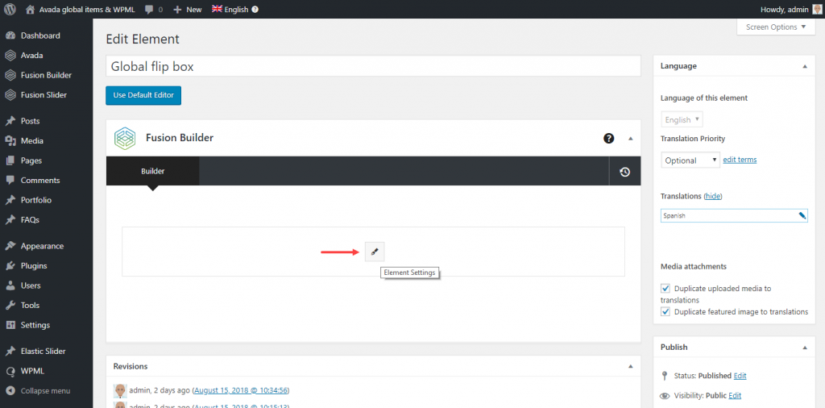Click the Elastic Slider pin icon
This screenshot has width=825, height=408.
10,351
